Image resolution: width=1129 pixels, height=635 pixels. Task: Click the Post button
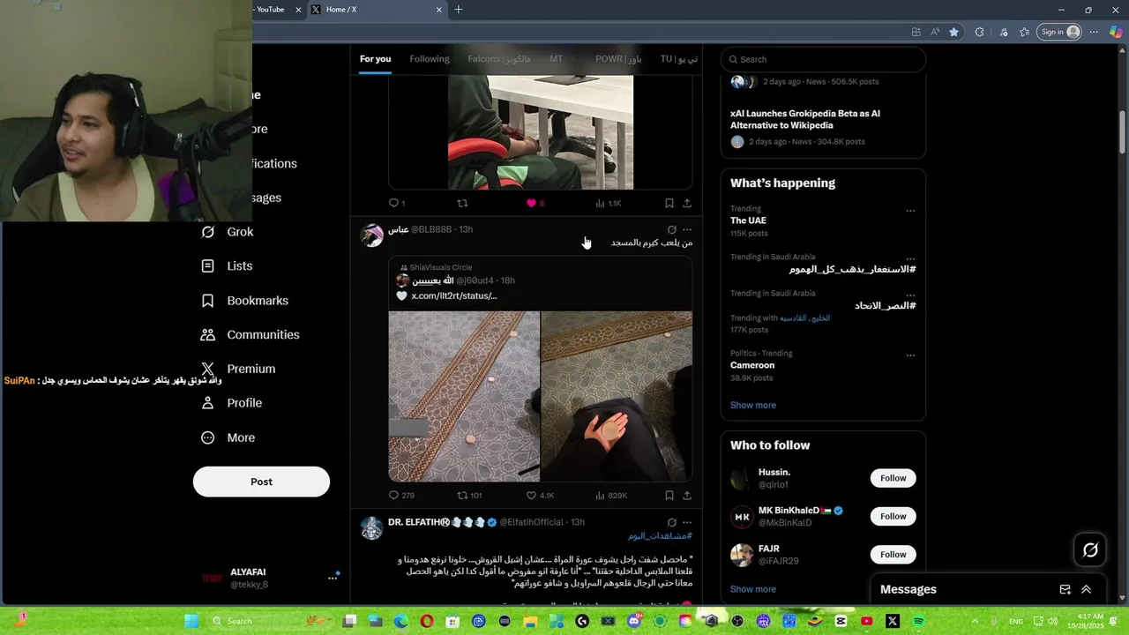point(261,482)
